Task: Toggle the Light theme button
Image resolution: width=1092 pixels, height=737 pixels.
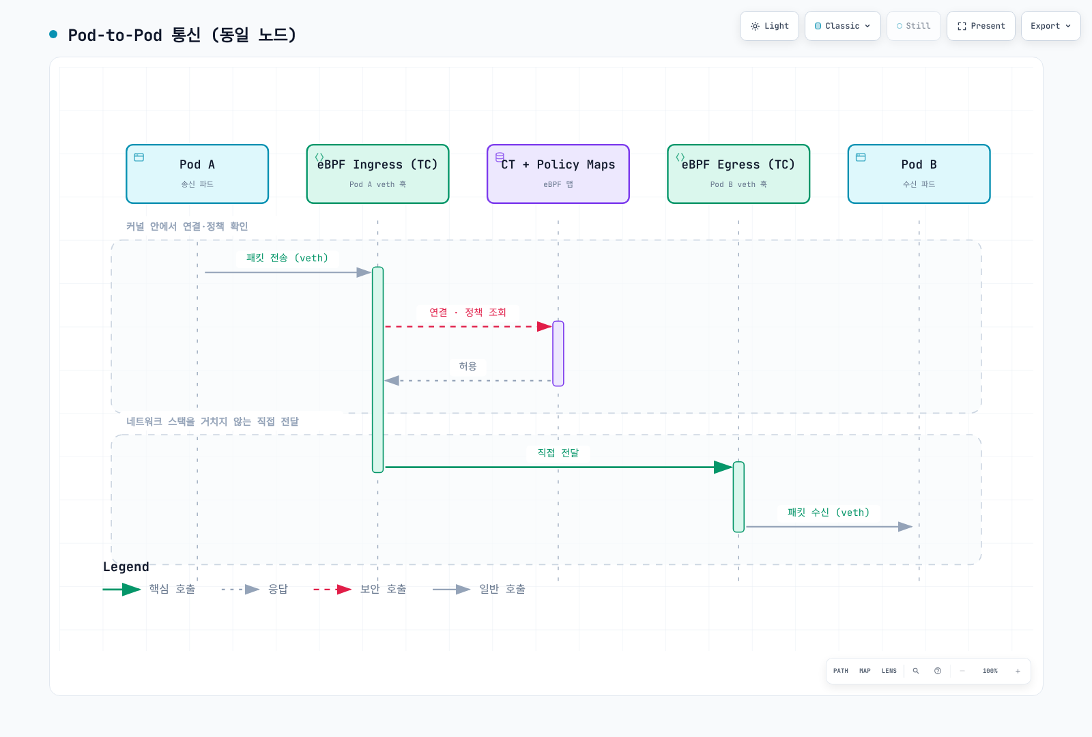Action: coord(769,26)
